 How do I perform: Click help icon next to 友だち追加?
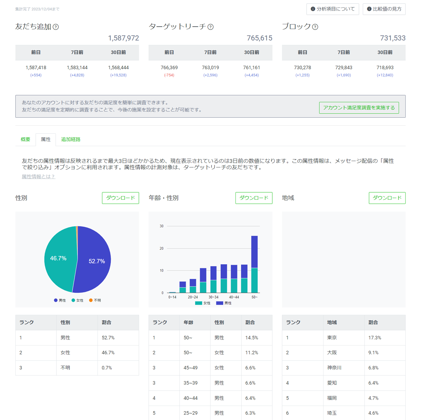coord(56,27)
